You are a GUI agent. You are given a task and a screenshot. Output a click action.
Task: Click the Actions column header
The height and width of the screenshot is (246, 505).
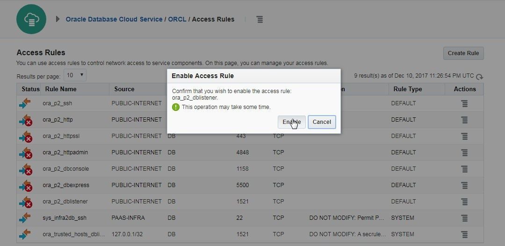pyautogui.click(x=465, y=89)
